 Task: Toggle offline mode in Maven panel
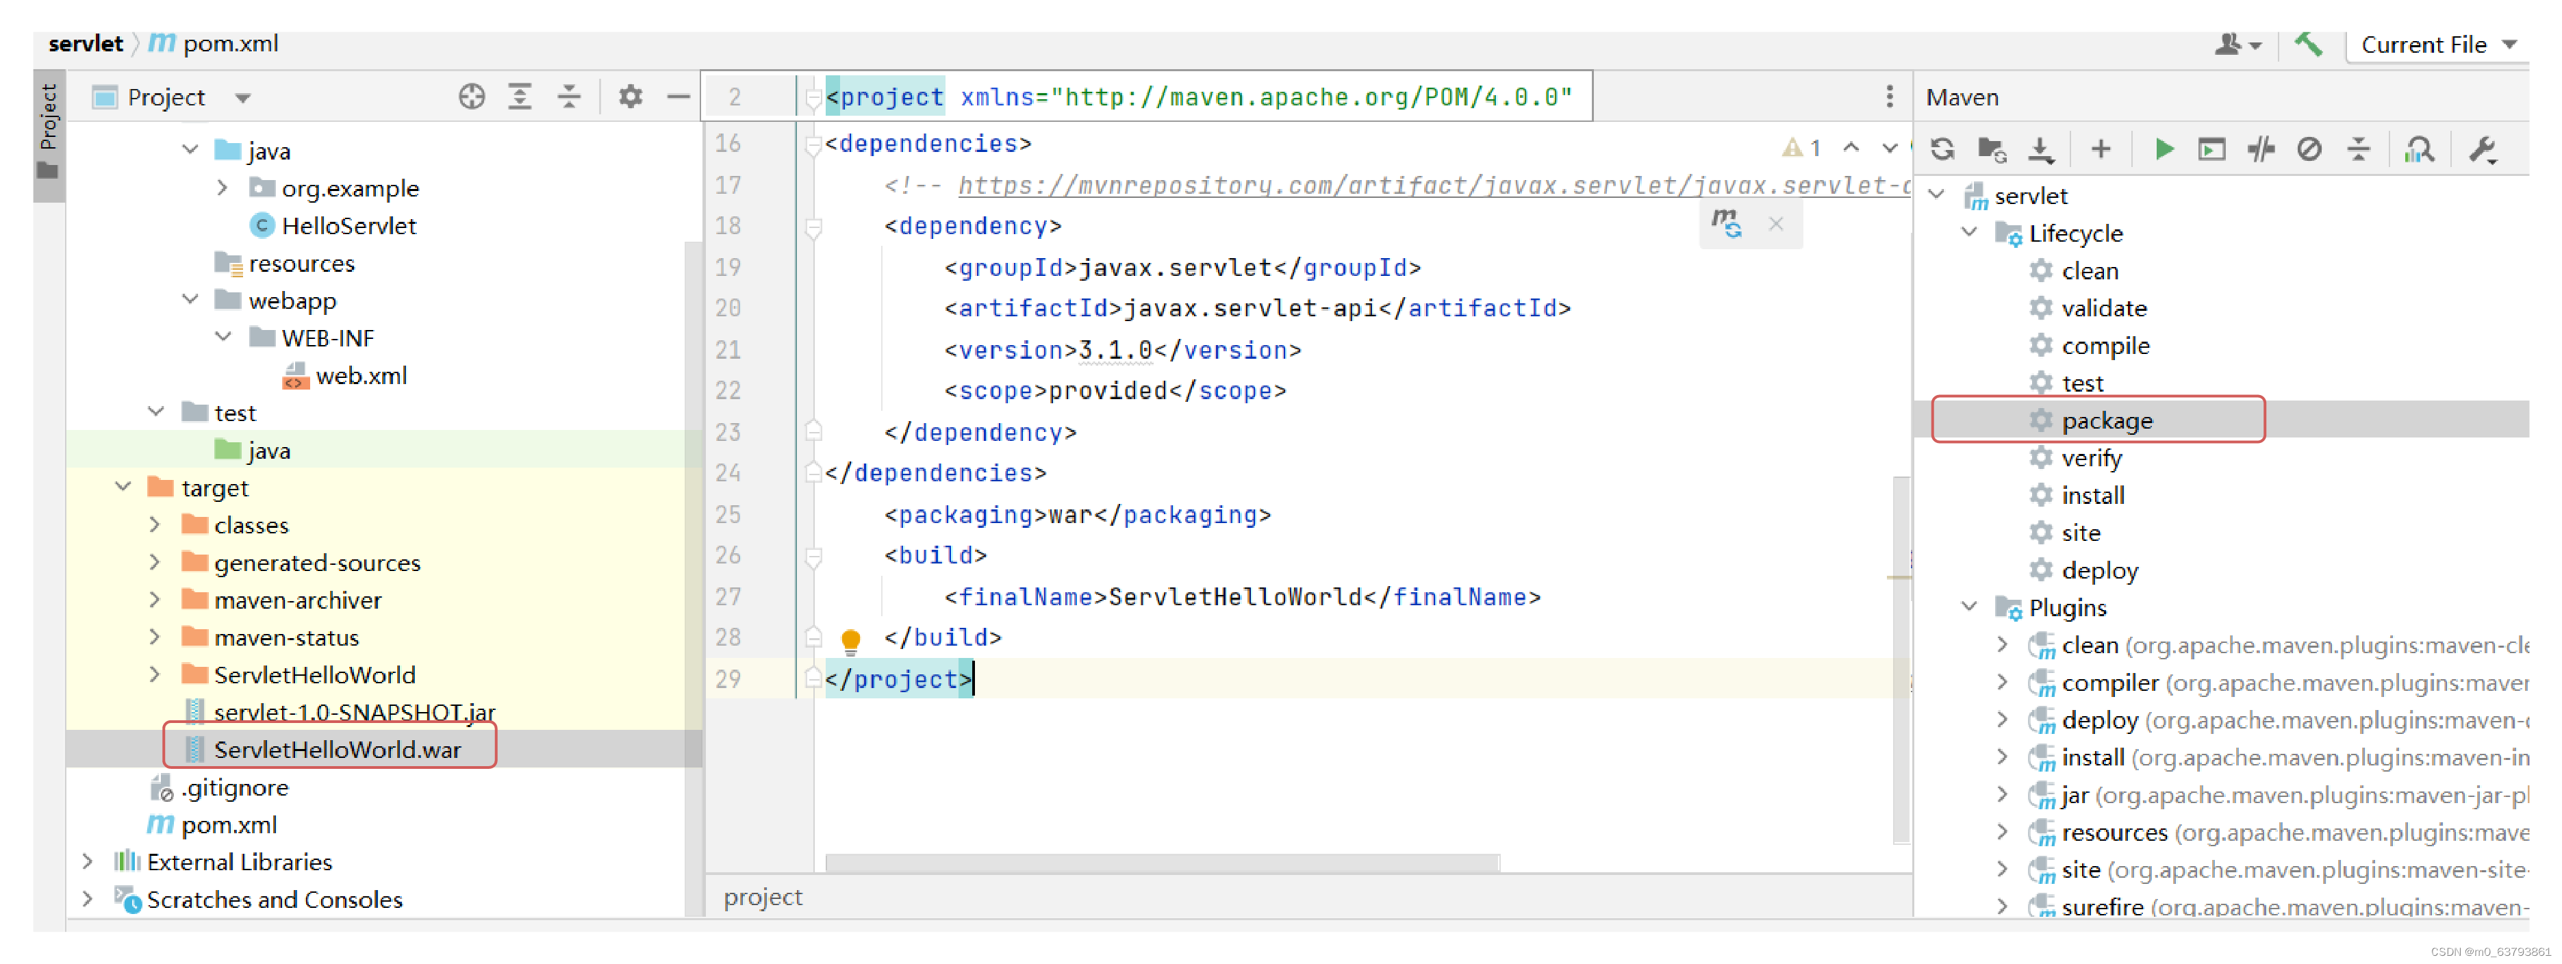coord(2310,149)
